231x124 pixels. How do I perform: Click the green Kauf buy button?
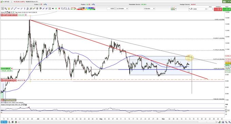227,10
